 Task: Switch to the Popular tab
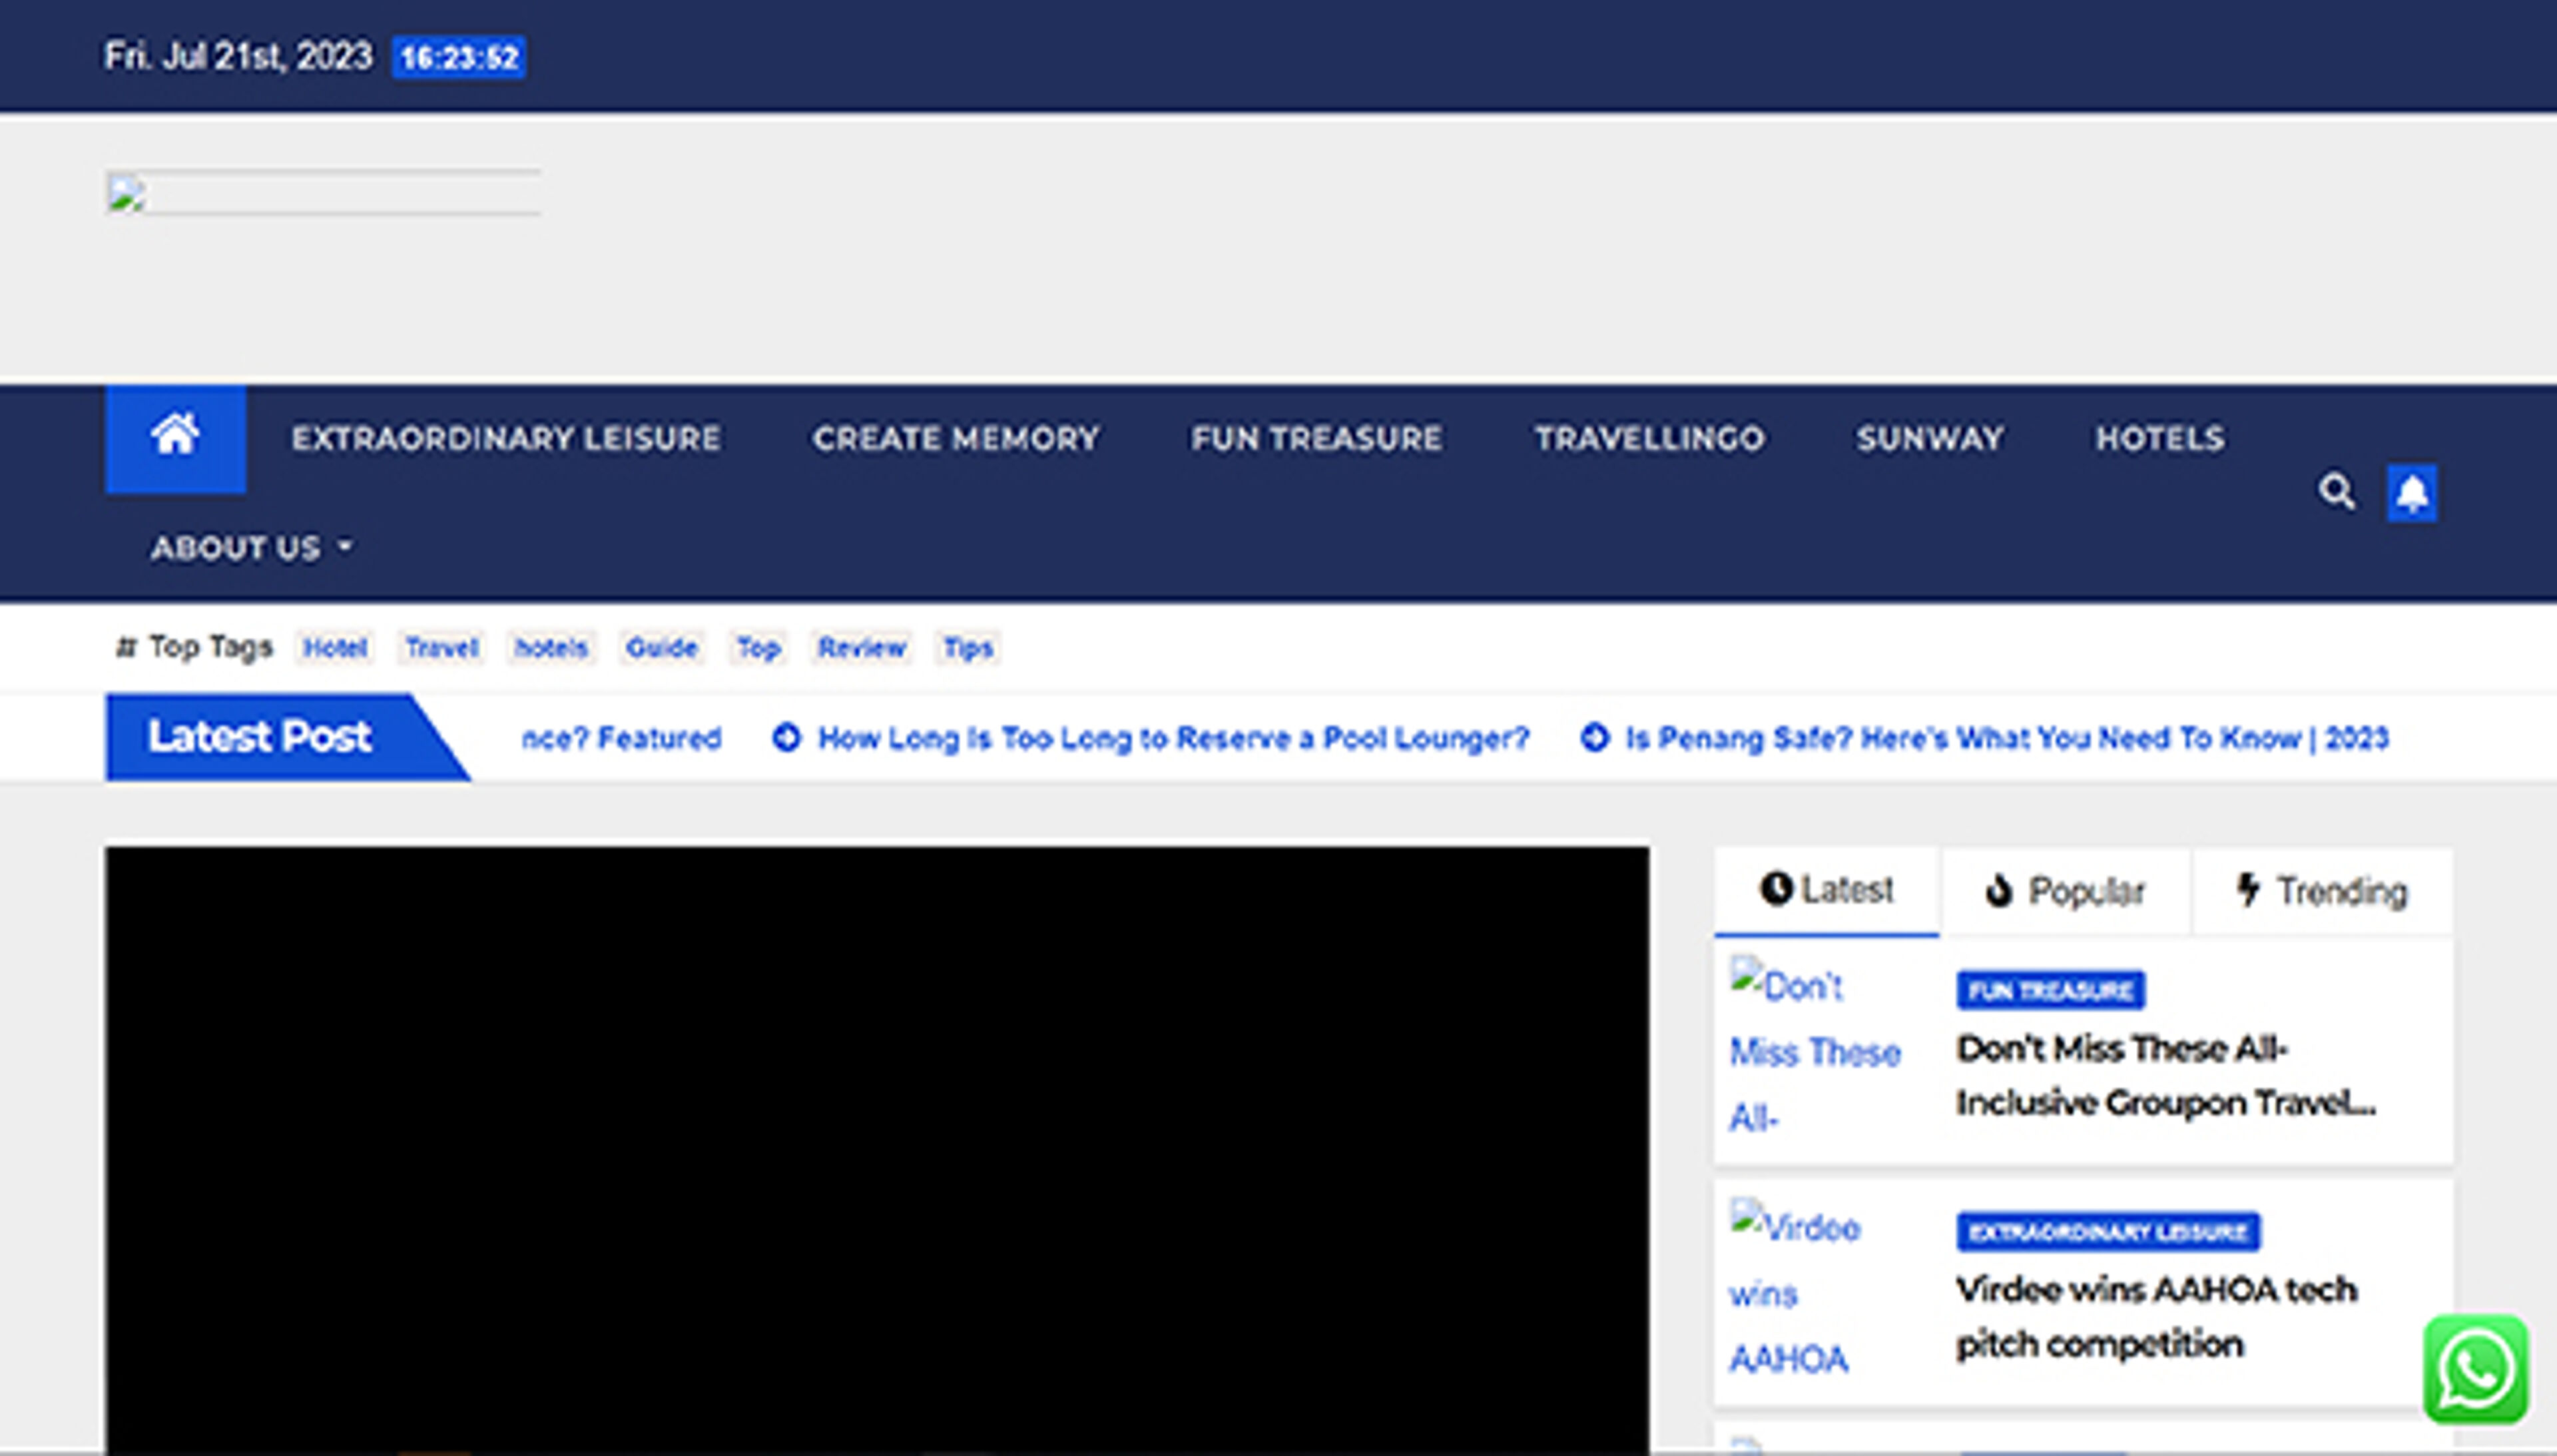tap(2065, 891)
